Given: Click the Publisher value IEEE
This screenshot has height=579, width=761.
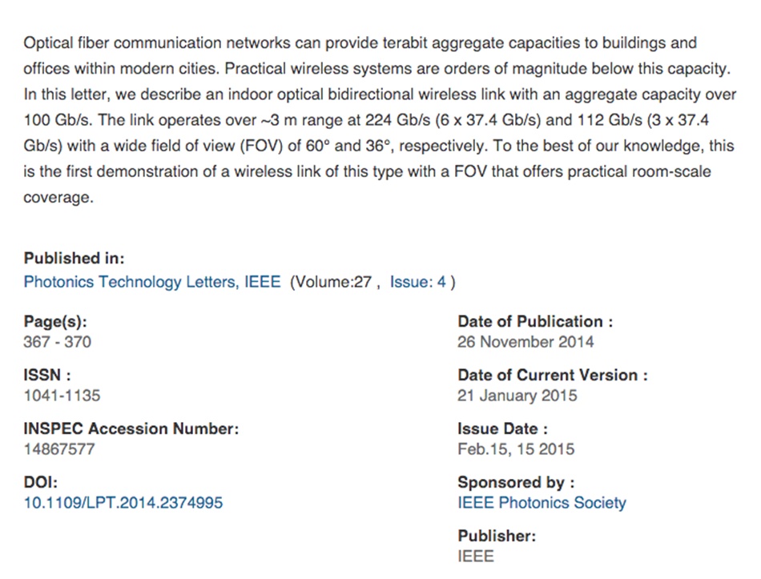Looking at the screenshot, I should pos(476,557).
